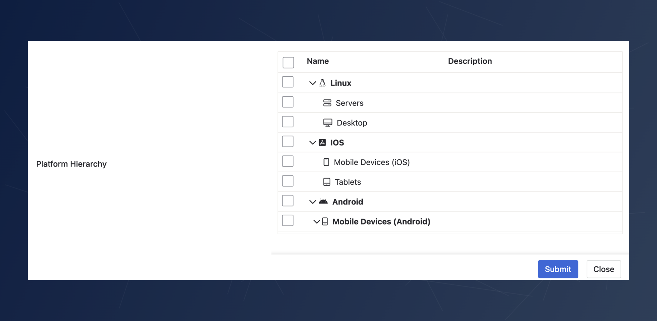Viewport: 657px width, 321px height.
Task: Collapse the IOS tree node
Action: [312, 142]
